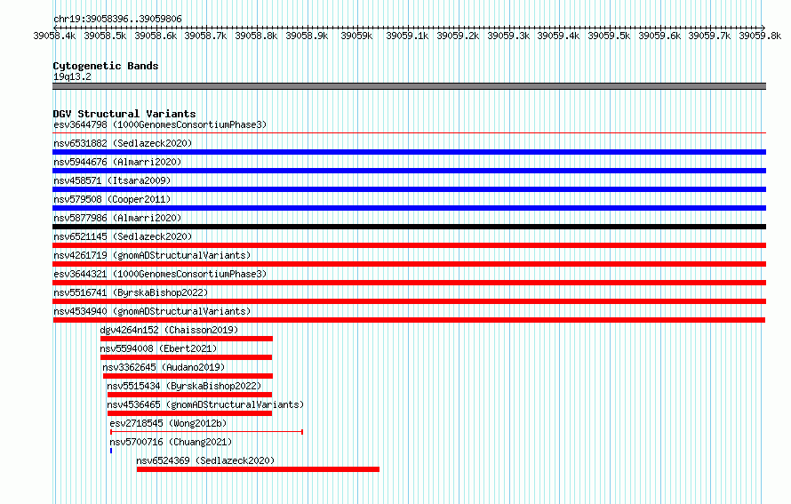Image resolution: width=791 pixels, height=504 pixels.
Task: Click the 39058.4k ruler tick label
Action: pos(54,36)
